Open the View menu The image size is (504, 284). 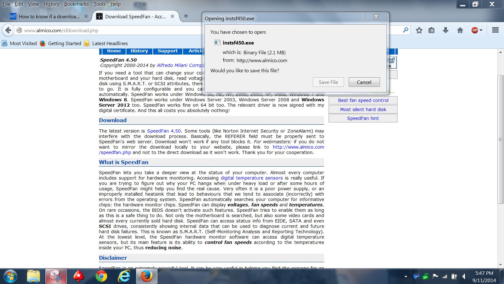(x=33, y=4)
